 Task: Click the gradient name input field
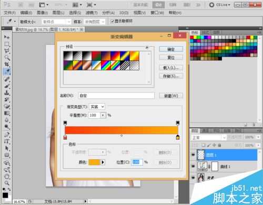pyautogui.click(x=116, y=96)
